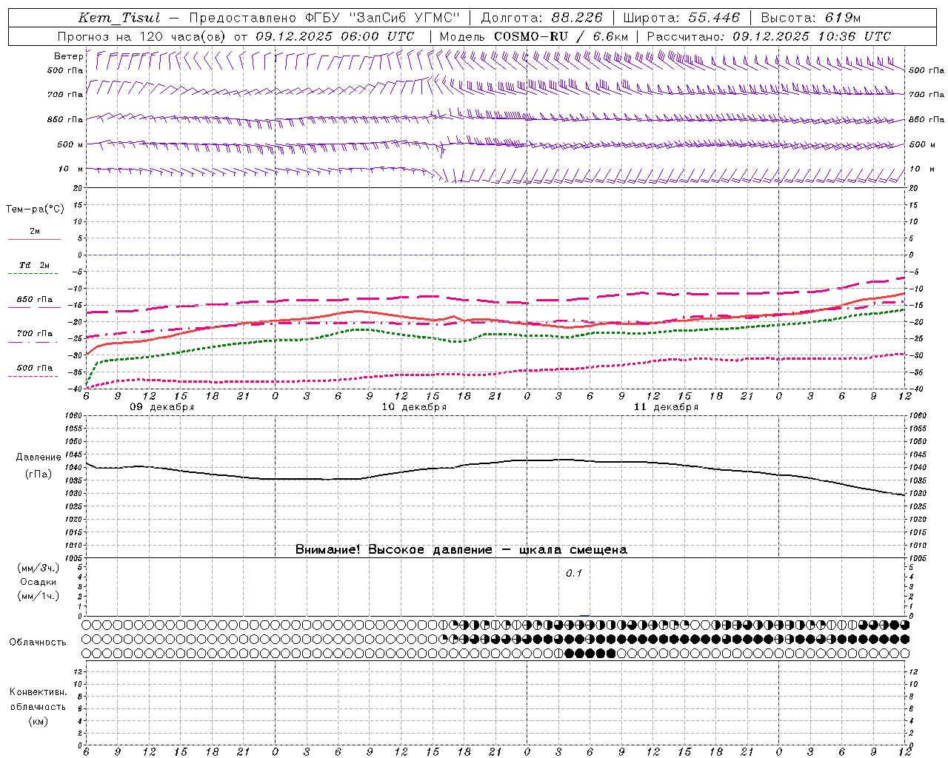Click the Облачность cloud cover label
This screenshot has width=948, height=758.
(x=38, y=642)
